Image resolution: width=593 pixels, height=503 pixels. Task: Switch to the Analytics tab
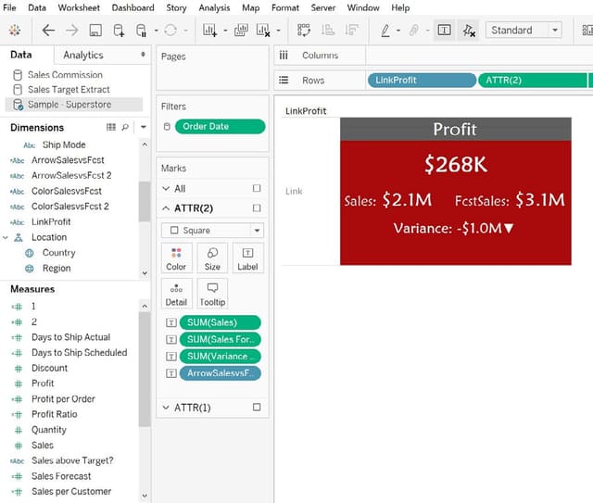[83, 56]
